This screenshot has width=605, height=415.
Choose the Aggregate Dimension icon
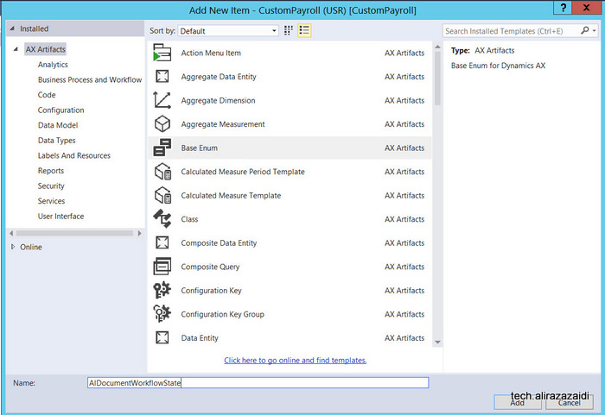pos(162,100)
